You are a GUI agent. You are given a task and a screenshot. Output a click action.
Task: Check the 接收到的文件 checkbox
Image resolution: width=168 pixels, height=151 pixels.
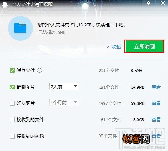pyautogui.click(x=12, y=120)
